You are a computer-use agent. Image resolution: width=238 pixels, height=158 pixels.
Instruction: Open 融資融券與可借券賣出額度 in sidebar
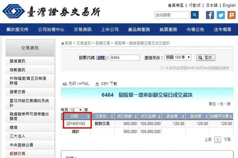tap(30, 116)
